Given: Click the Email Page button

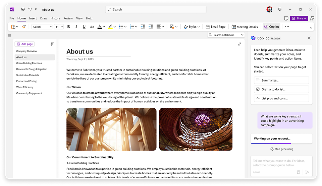Looking at the screenshot, I should [215, 27].
